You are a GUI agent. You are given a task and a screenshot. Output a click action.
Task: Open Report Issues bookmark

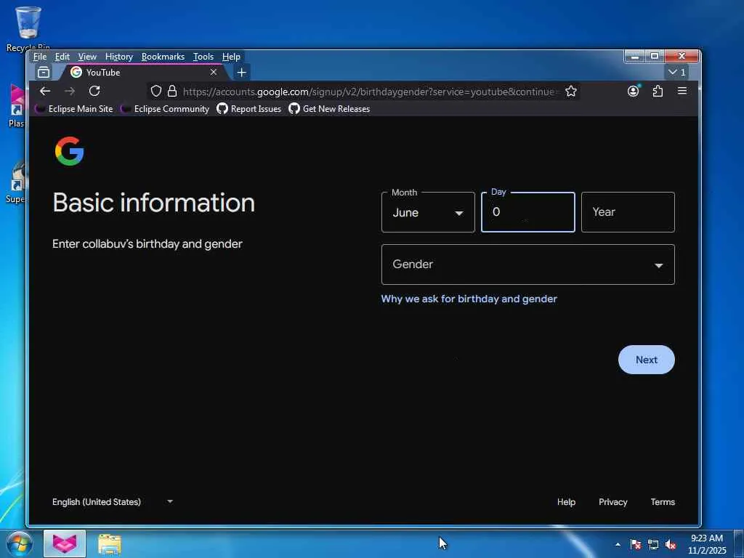click(249, 109)
